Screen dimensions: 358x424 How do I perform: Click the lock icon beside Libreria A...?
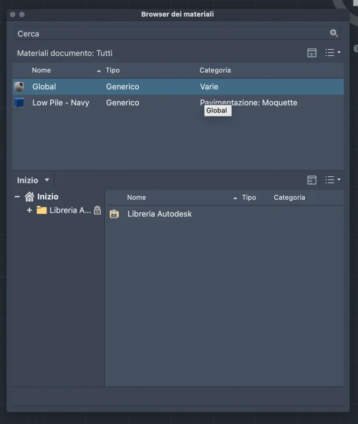point(97,210)
